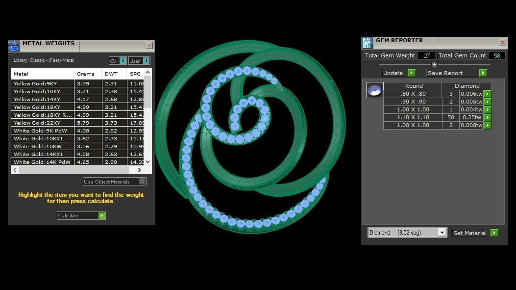The width and height of the screenshot is (516, 290).
Task: Select the White Gold:14K PdW row
Action: [77, 162]
